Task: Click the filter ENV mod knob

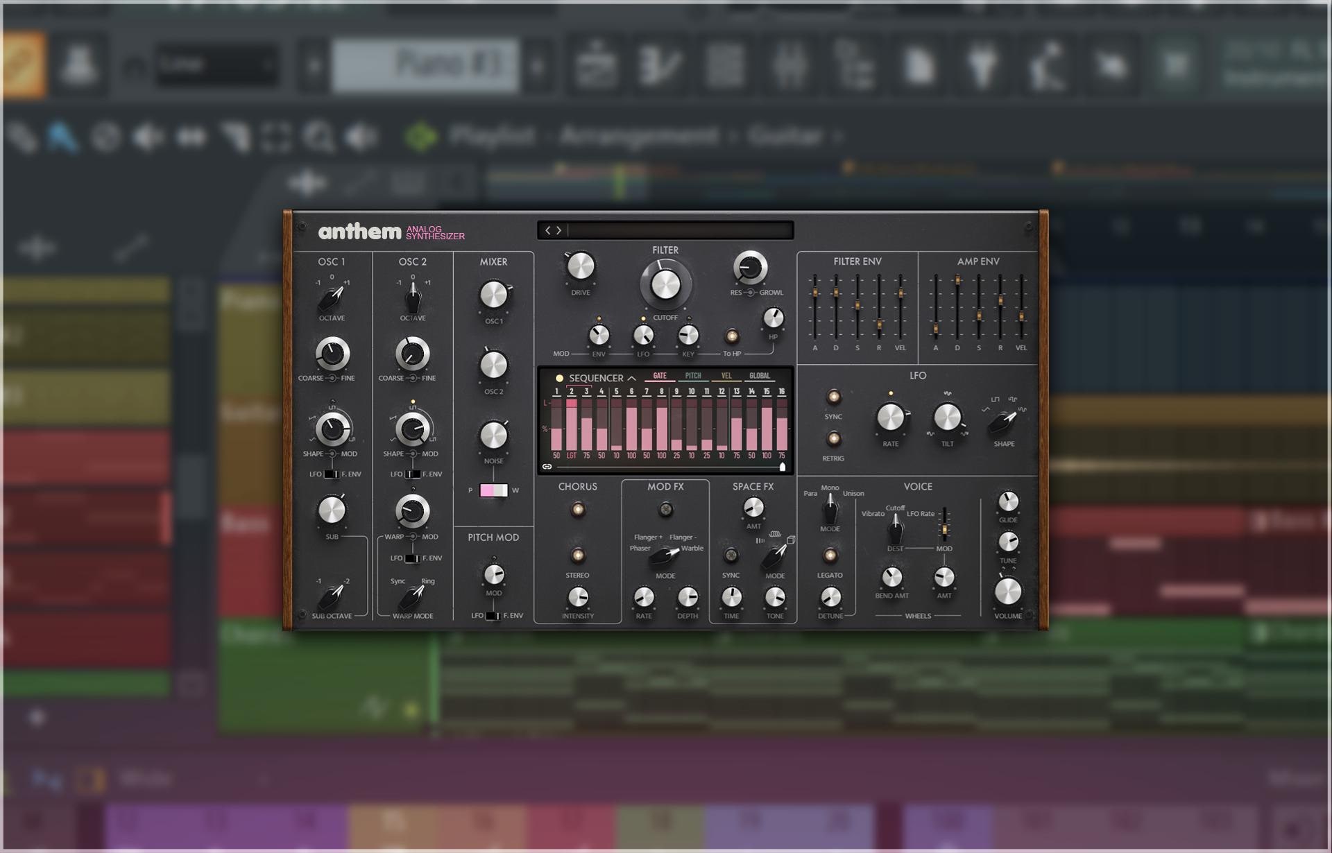Action: click(599, 336)
